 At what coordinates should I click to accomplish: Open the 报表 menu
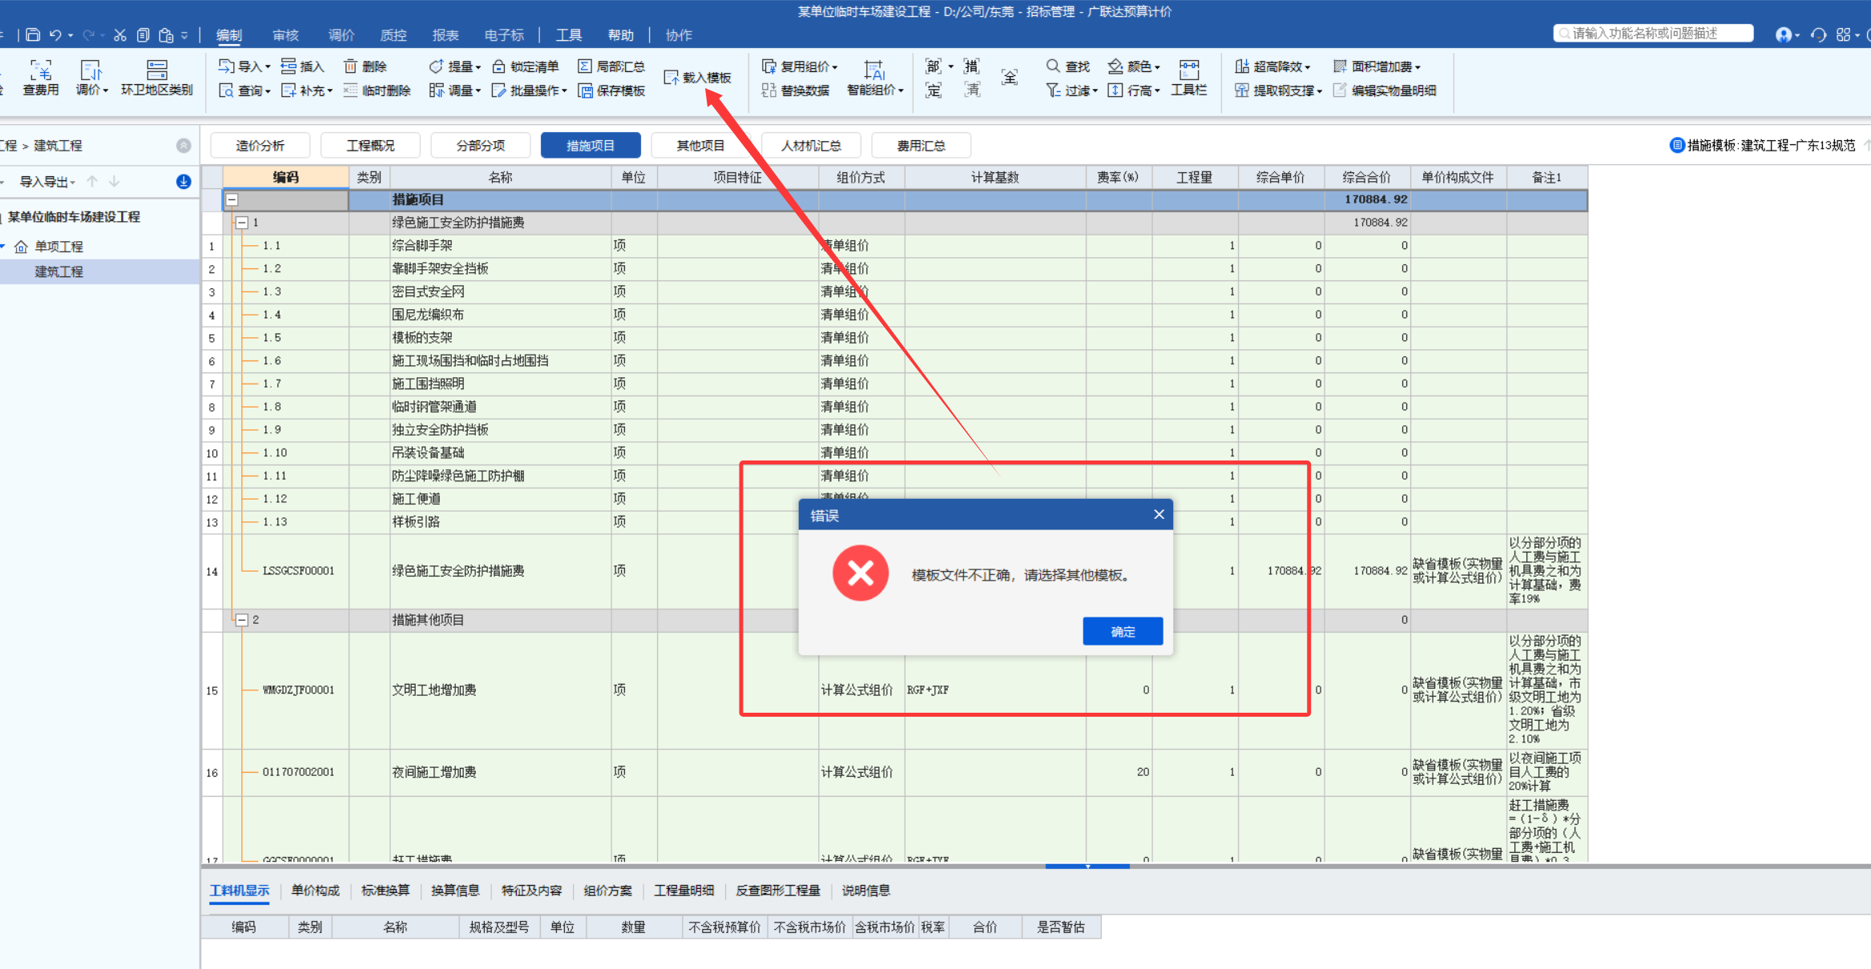coord(445,35)
